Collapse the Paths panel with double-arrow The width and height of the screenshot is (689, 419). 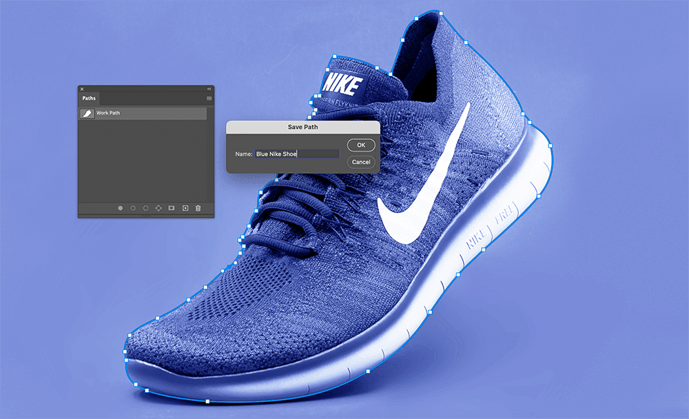click(209, 89)
